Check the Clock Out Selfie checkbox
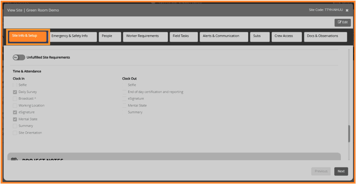 point(124,85)
